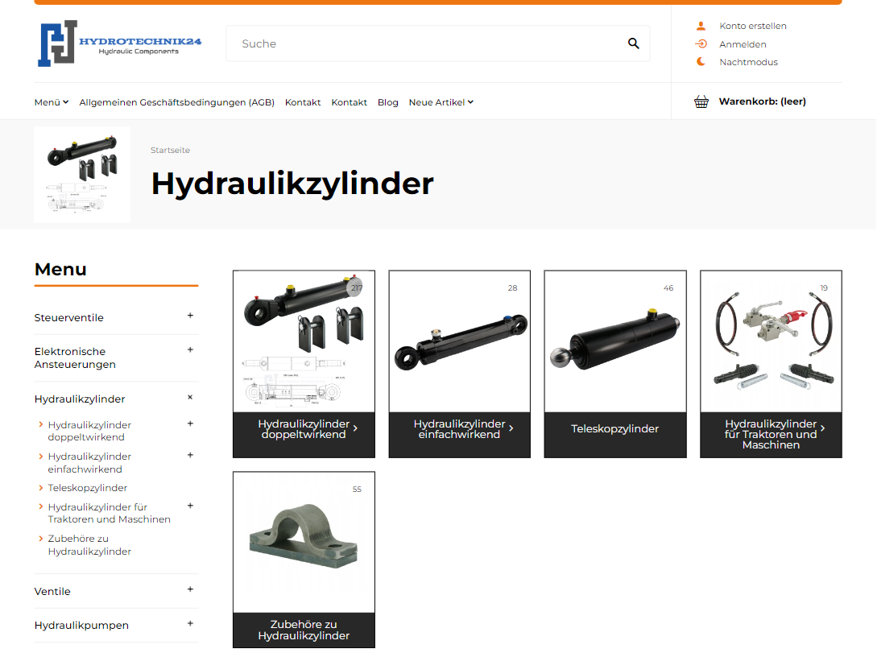The height and width of the screenshot is (653, 877).
Task: Open the first Kontakt navigation item
Action: (x=303, y=102)
